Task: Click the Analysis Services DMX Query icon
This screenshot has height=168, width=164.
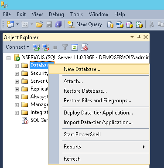Action: 130,24
